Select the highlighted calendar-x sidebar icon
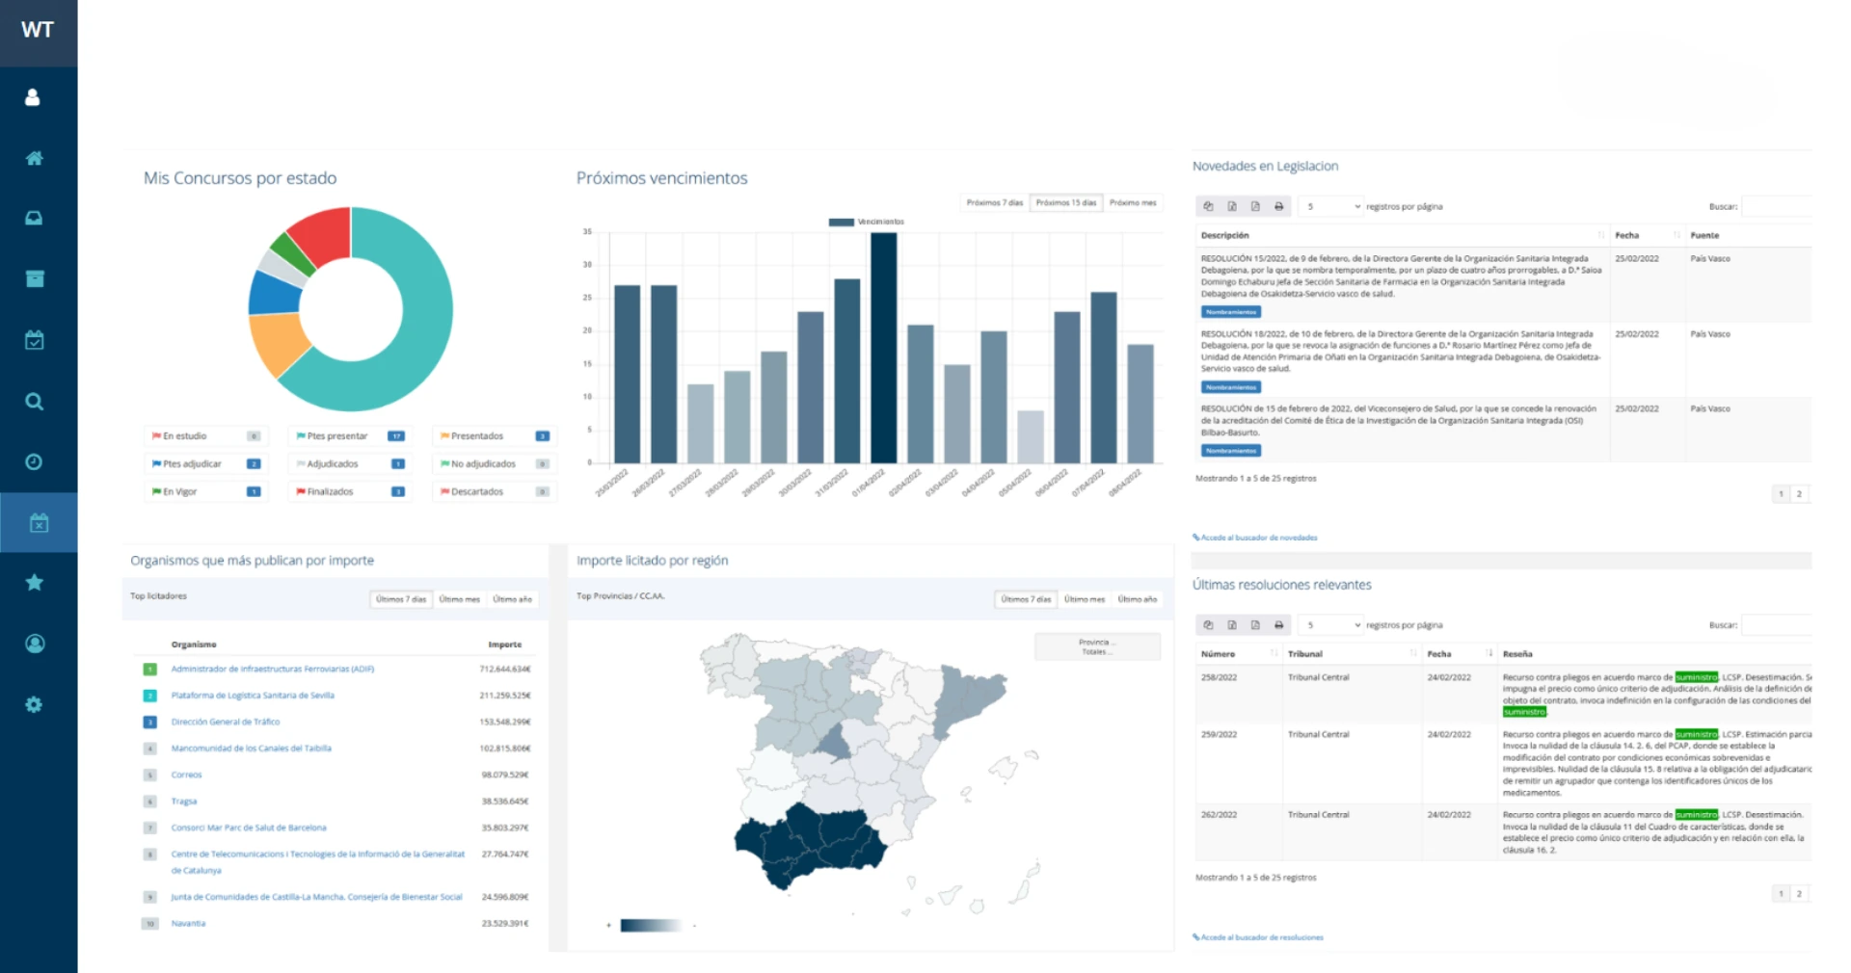 39,523
